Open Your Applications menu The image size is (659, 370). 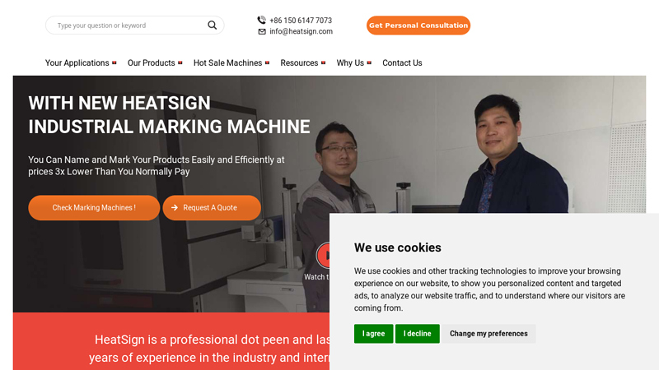[77, 63]
